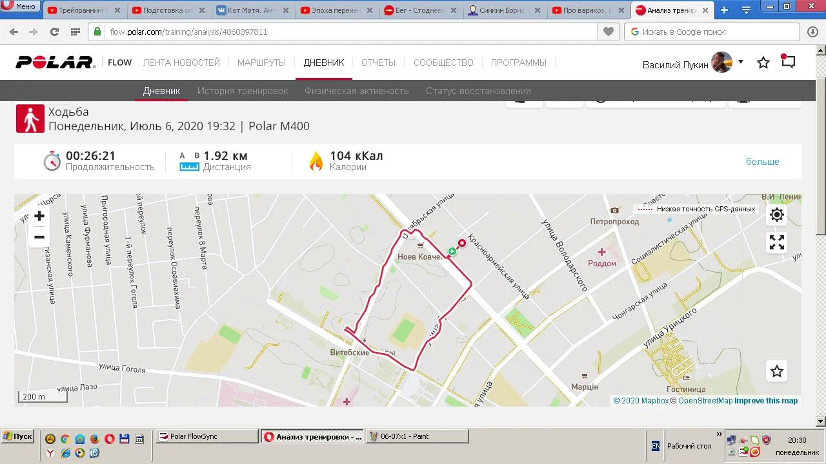Click the taskbar clock showing 20:30
The height and width of the screenshot is (464, 826).
click(797, 440)
